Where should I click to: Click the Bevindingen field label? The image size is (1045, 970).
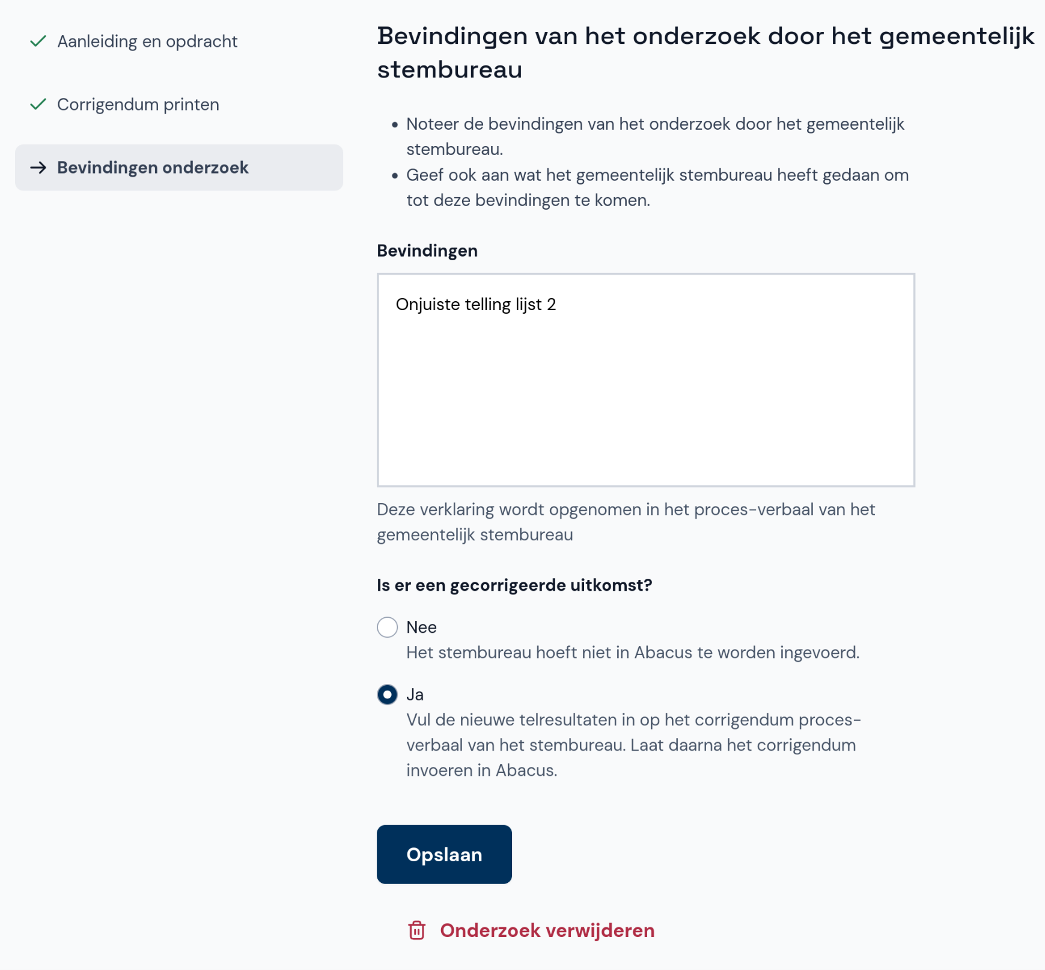click(x=427, y=251)
